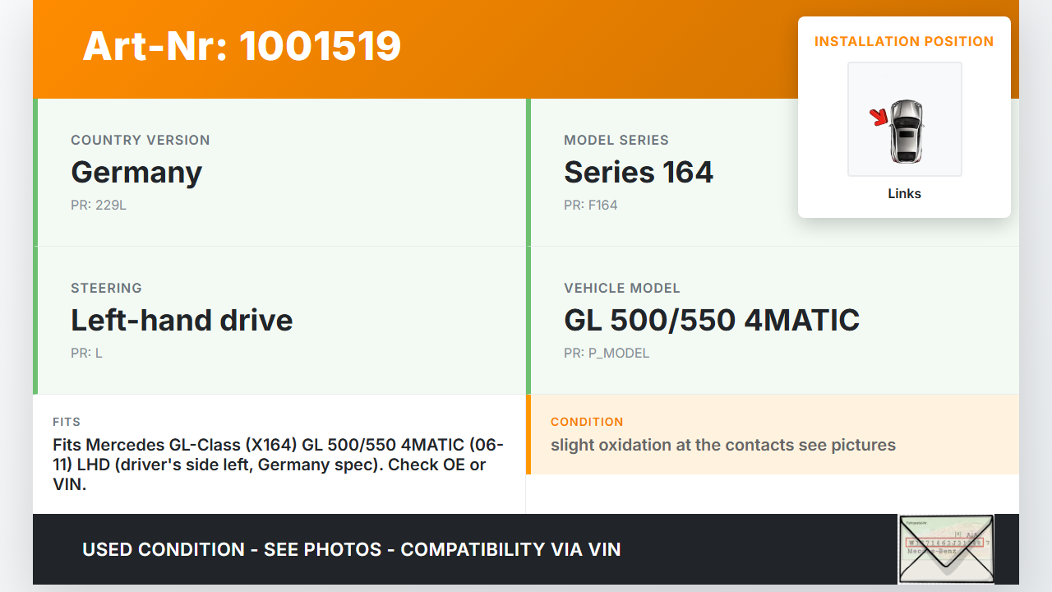The image size is (1052, 592).
Task: Click the Mercedes GL-Class fitment description text
Action: 278,465
